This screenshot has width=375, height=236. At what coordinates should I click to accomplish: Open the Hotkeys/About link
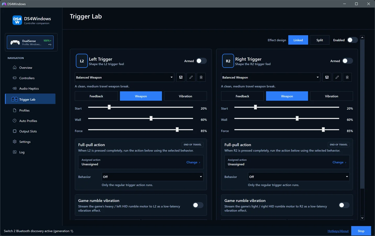coord(338,231)
